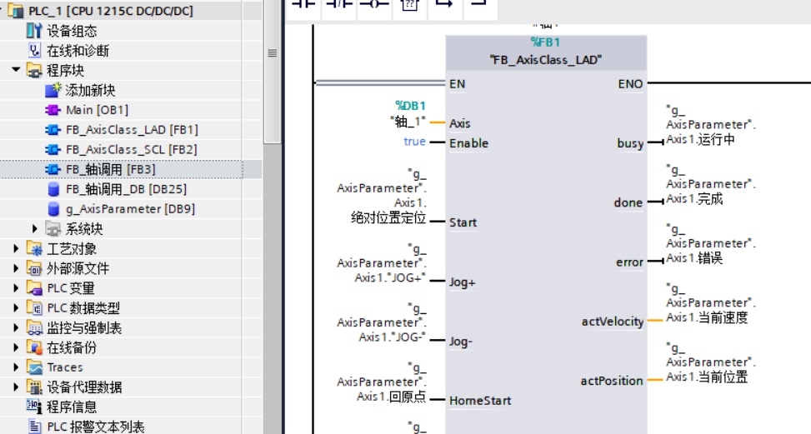Select the Axis1.当前位置 actPosition operand

coord(711,362)
